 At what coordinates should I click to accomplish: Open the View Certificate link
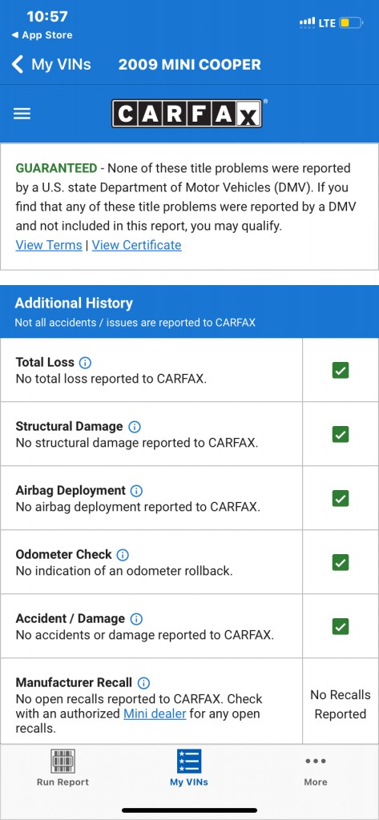point(137,245)
